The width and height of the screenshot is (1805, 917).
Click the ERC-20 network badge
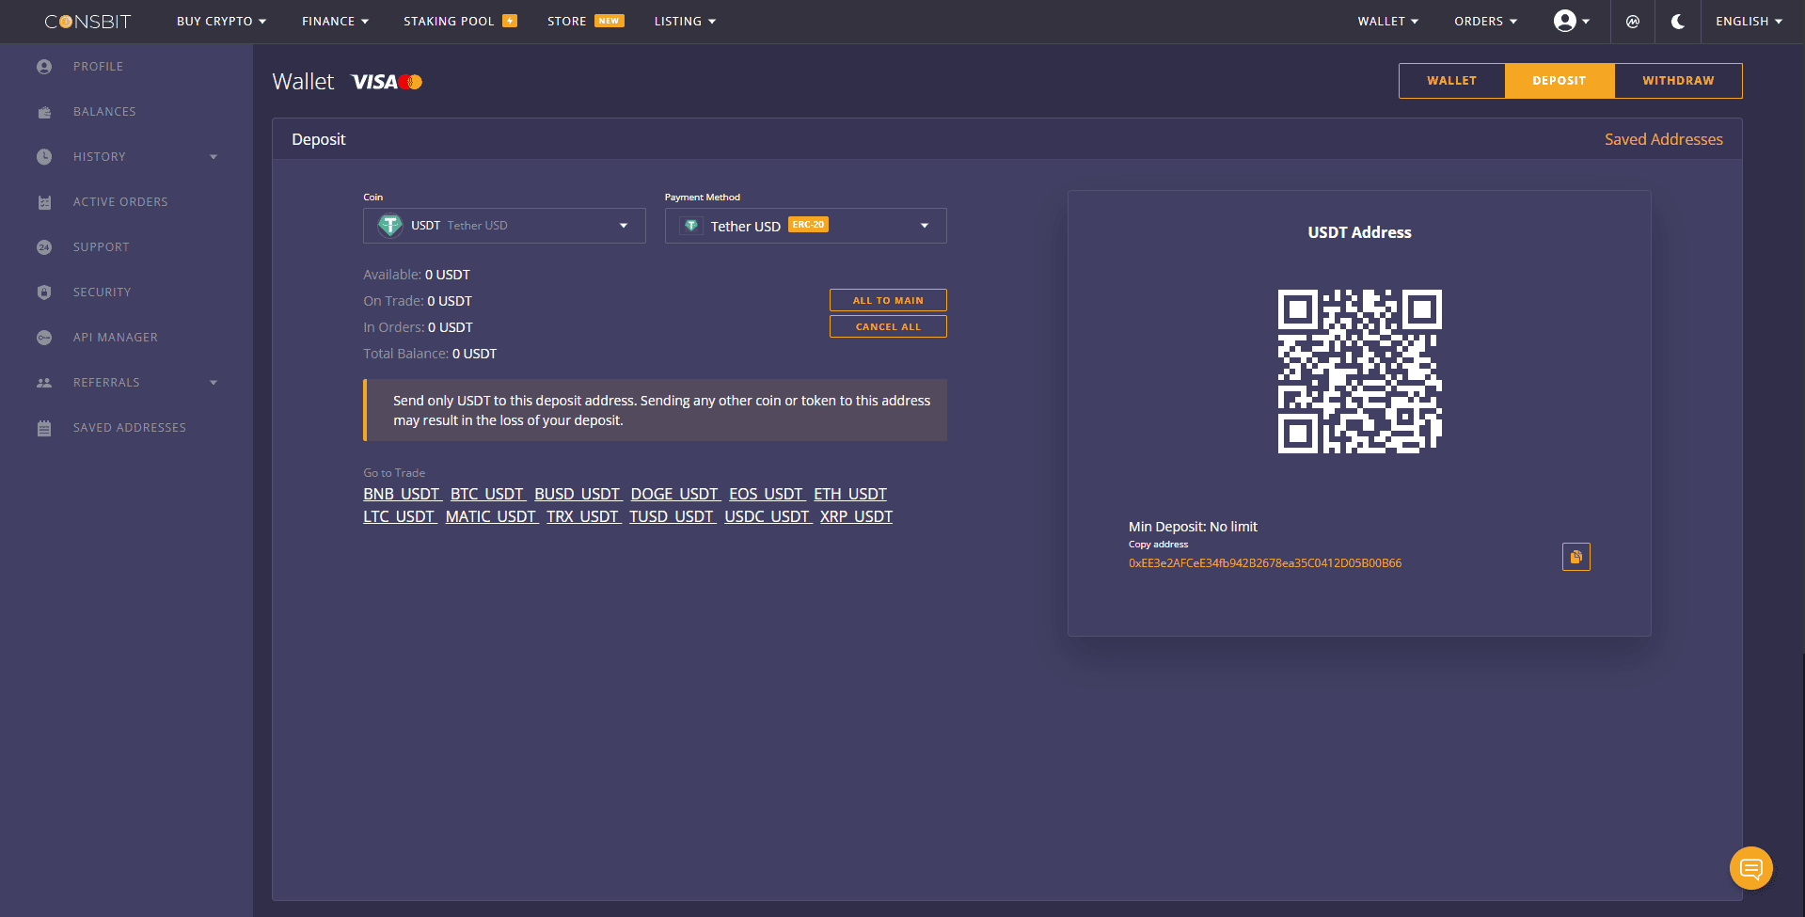click(x=808, y=225)
